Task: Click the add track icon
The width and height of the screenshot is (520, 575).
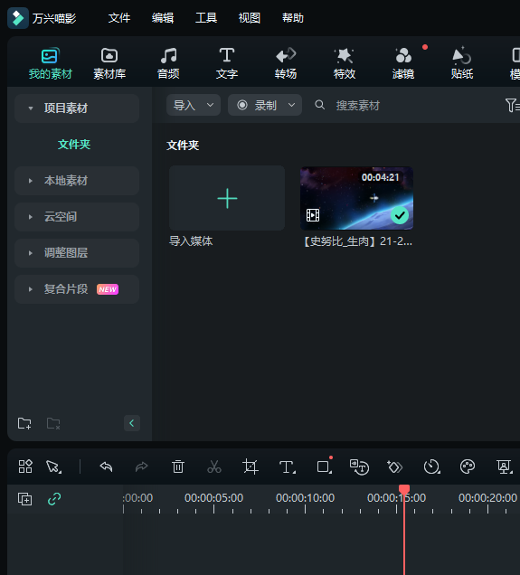Action: click(x=25, y=499)
